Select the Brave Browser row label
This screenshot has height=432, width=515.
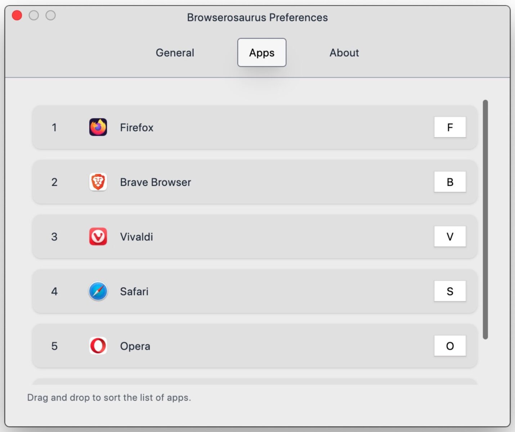pos(155,182)
